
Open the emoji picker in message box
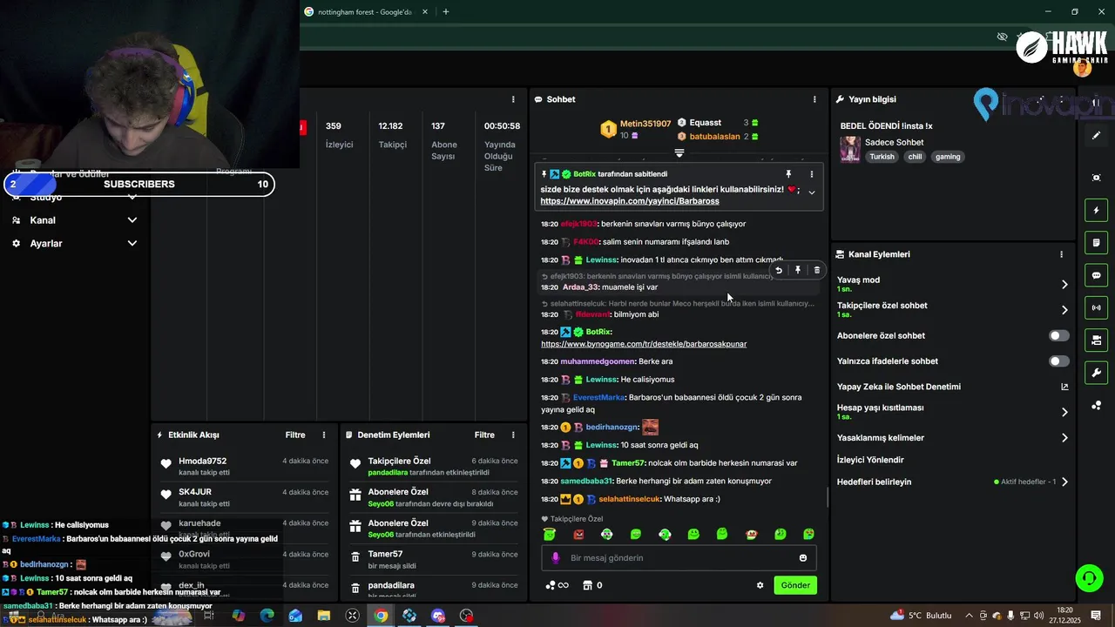803,558
